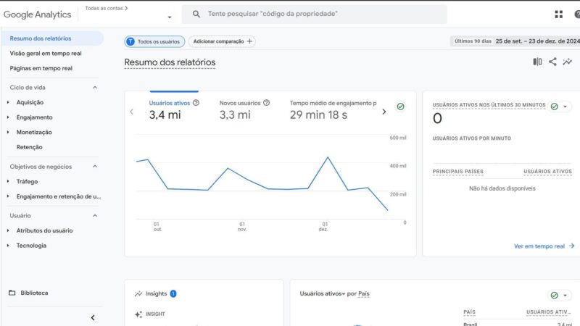Click the green check status on chart card
This screenshot has width=580, height=326.
pos(400,106)
